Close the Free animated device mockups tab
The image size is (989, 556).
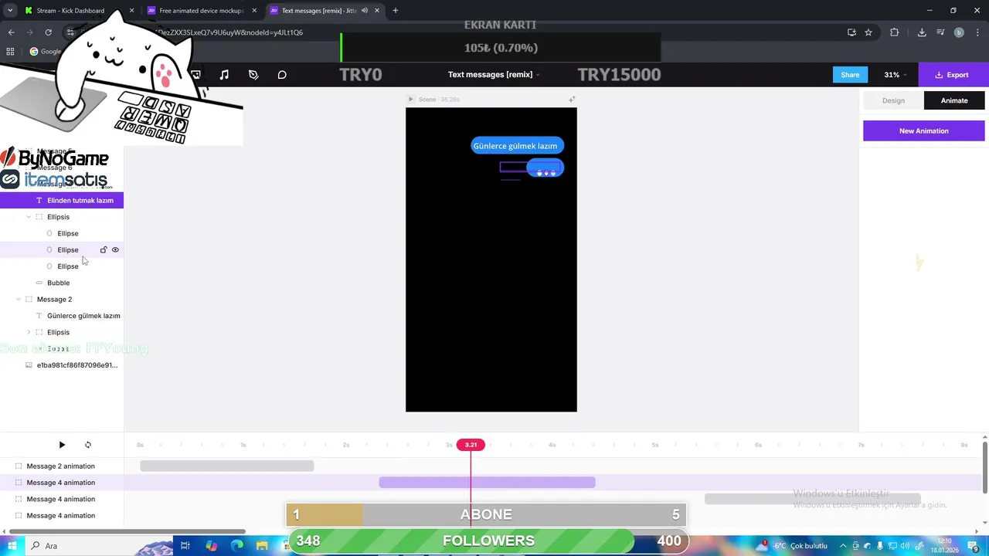point(254,11)
